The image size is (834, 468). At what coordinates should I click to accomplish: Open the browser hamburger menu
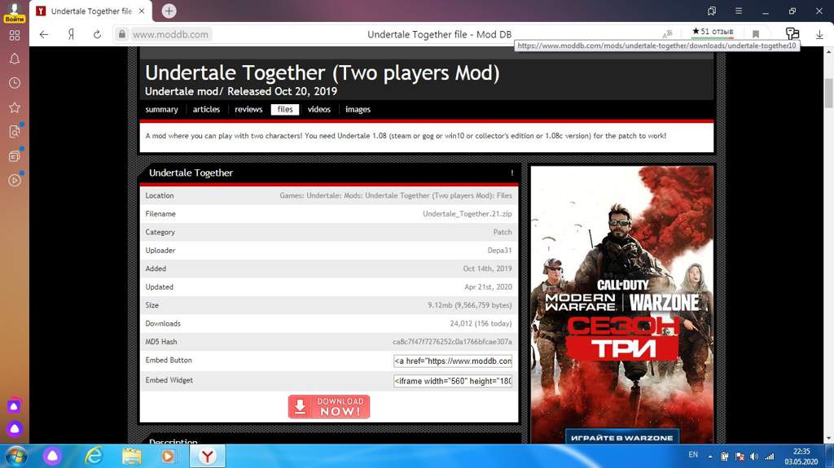[x=738, y=11]
